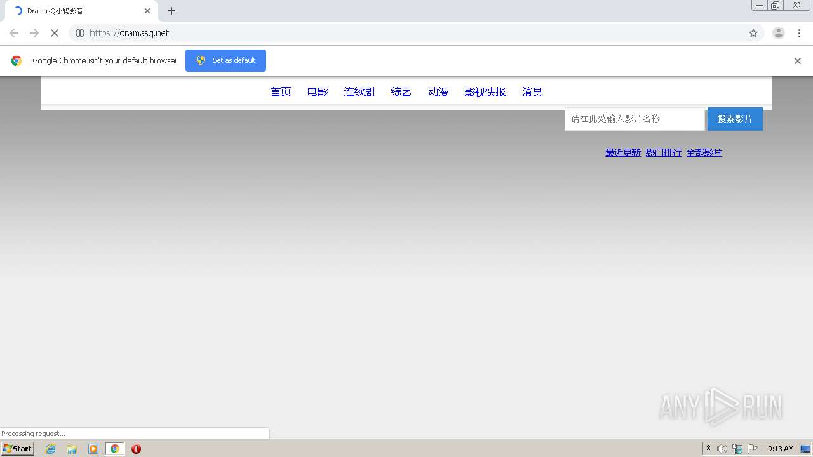Dismiss the default browser notification bar
813x457 pixels.
[798, 61]
